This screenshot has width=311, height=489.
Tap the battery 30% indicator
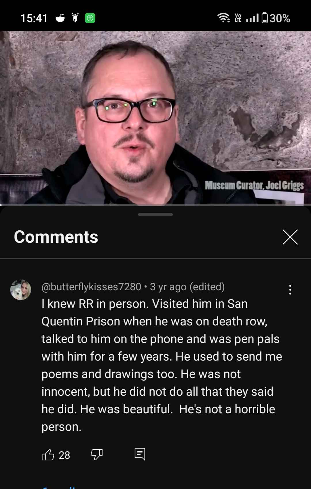[276, 18]
